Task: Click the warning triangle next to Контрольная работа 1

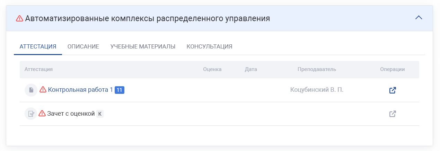Action: tap(43, 90)
